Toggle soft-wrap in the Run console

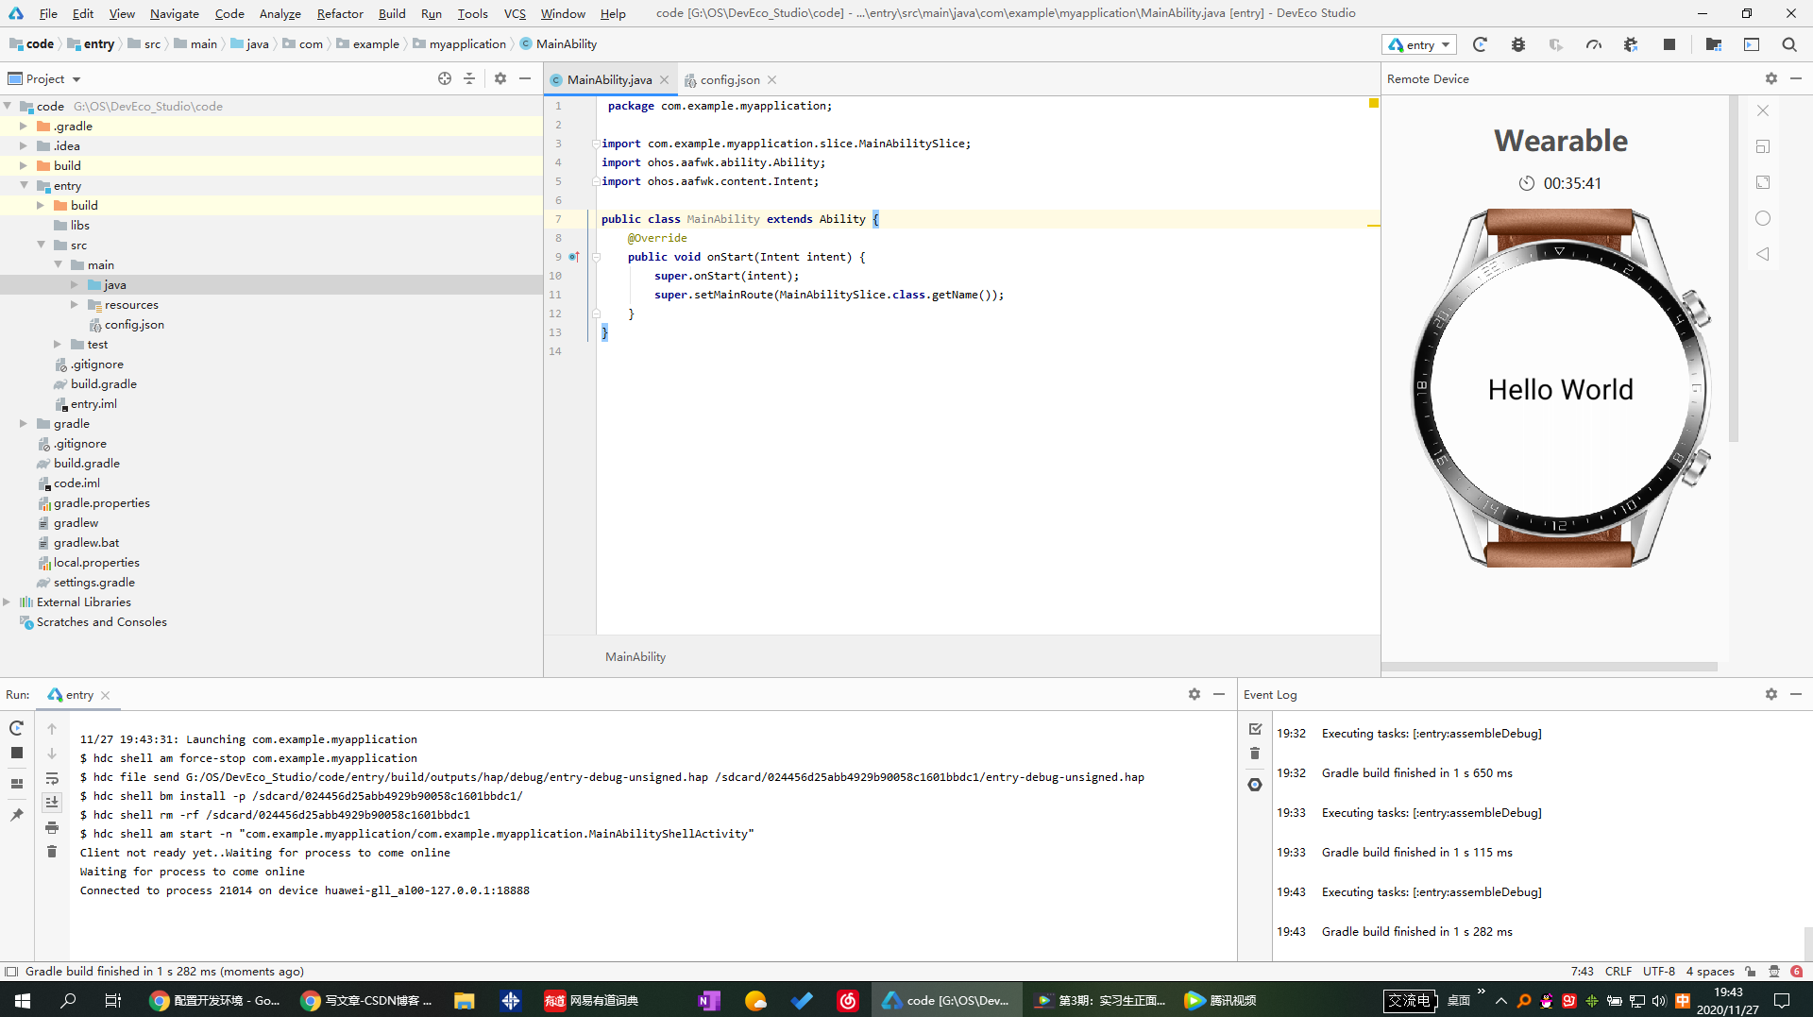click(52, 778)
